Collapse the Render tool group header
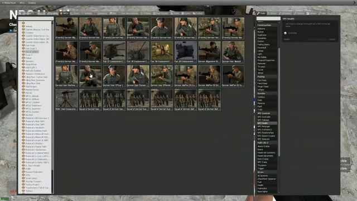 (x=267, y=93)
